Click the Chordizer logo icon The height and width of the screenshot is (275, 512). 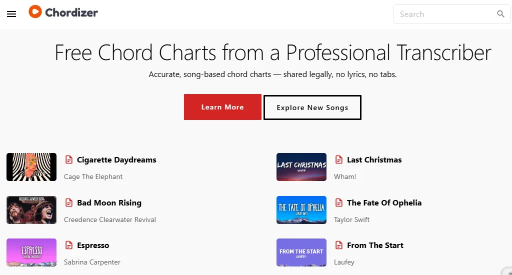click(35, 11)
